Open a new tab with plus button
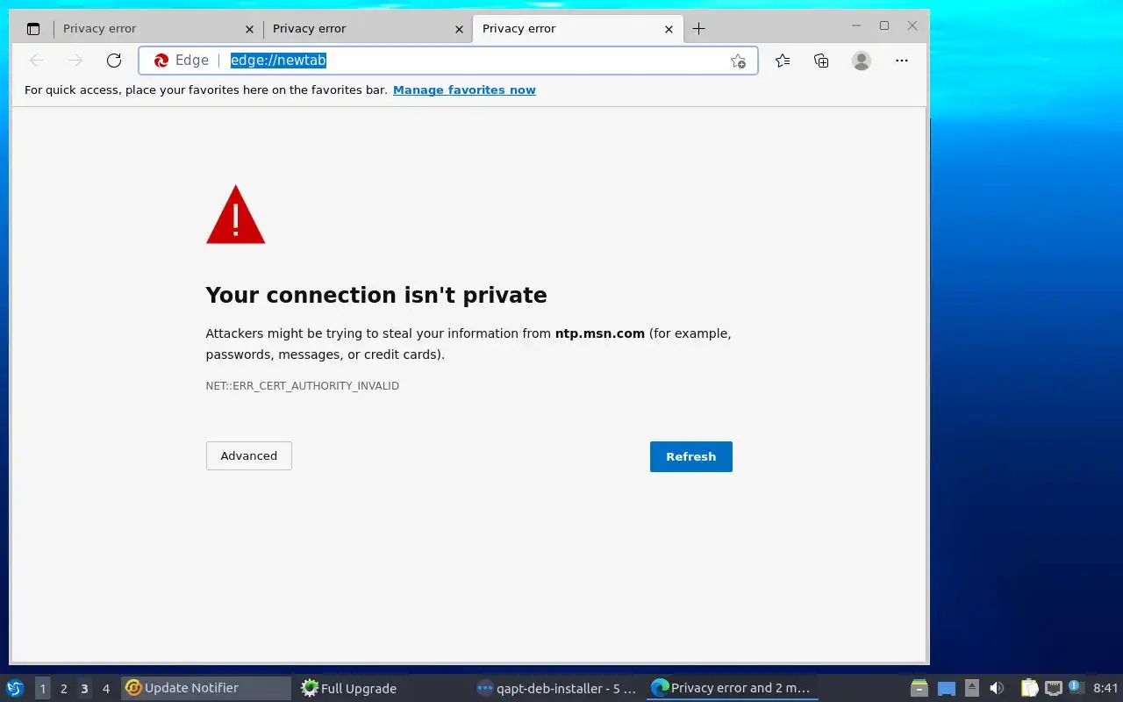1123x702 pixels. [x=698, y=29]
